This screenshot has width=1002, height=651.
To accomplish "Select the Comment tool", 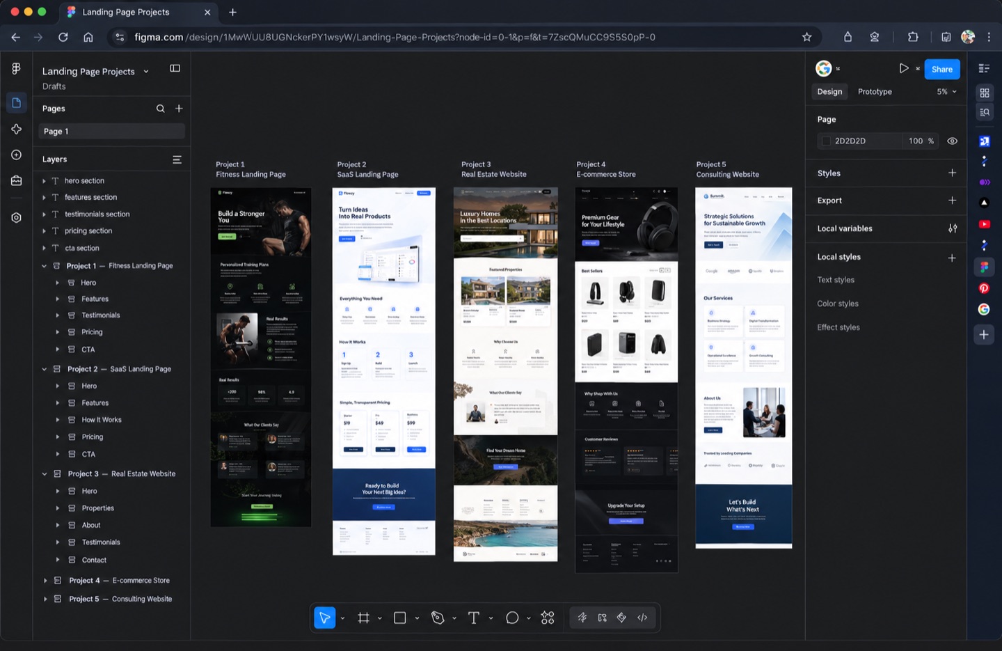I will tap(512, 618).
